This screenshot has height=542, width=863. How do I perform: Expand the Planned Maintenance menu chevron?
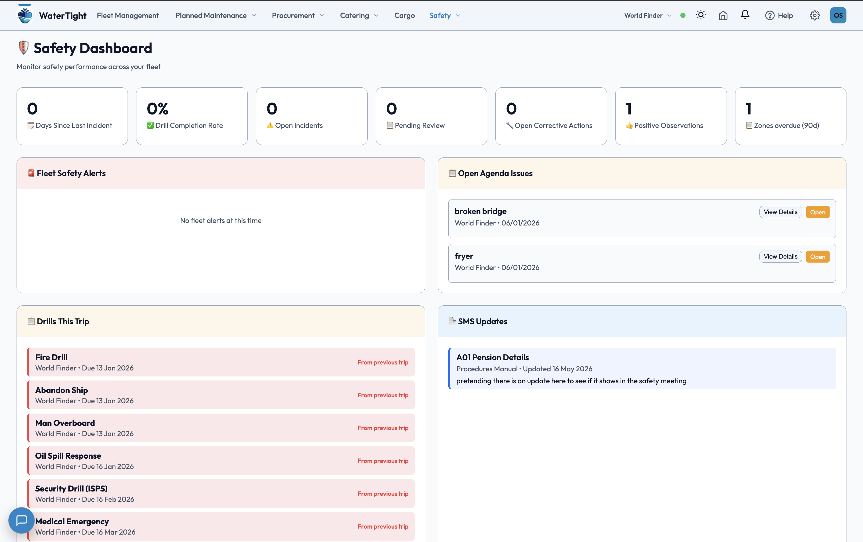254,15
